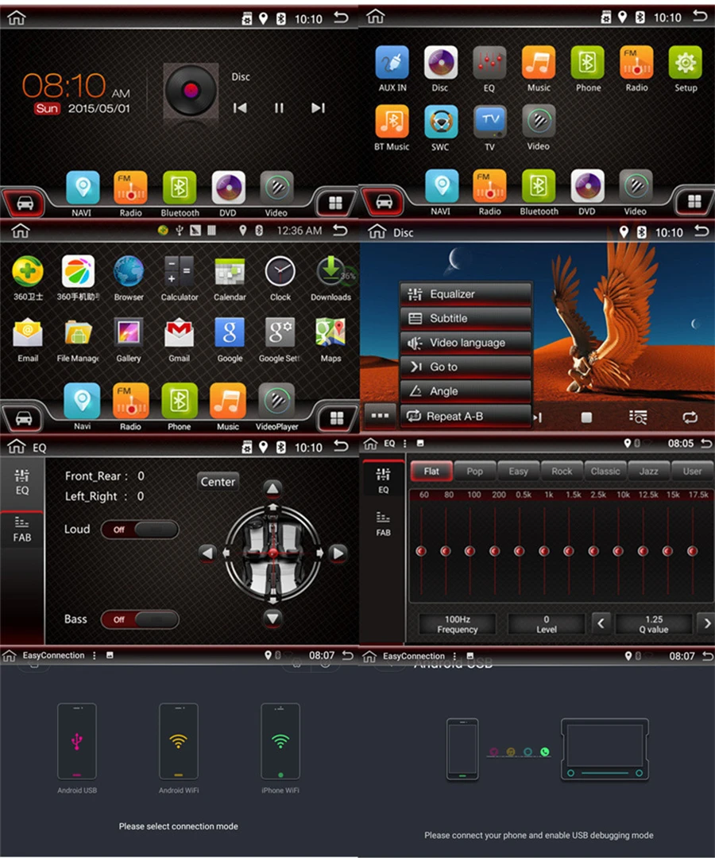
Task: Select Repeat A-B menu entry
Action: click(x=466, y=416)
